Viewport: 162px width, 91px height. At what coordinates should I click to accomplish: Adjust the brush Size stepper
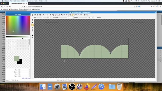51,17
